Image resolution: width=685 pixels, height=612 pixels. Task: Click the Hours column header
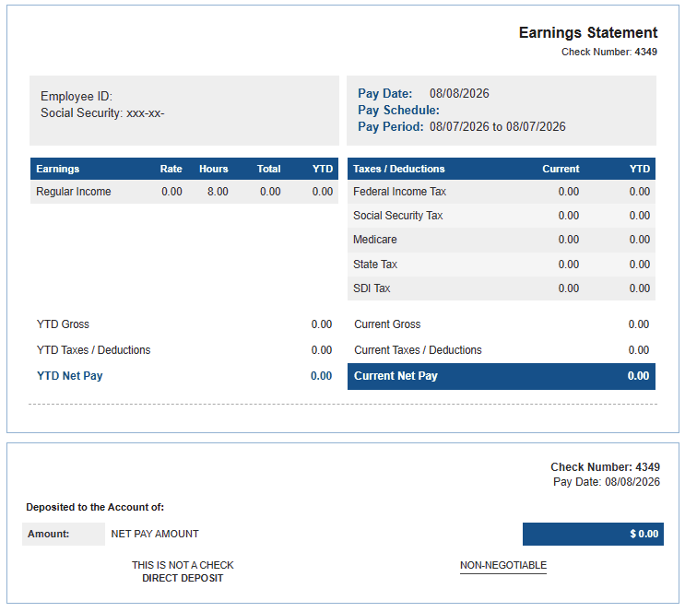click(214, 169)
